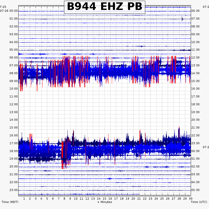Click minute 13 on the bottom axis
209x209 pixels.
pyautogui.click(x=93, y=199)
